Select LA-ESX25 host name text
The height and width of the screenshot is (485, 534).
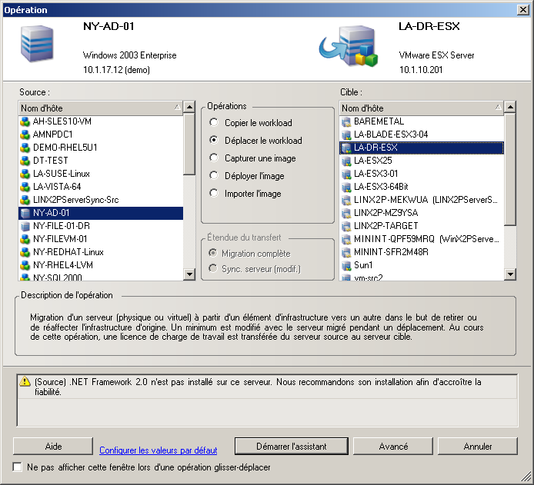(x=373, y=161)
